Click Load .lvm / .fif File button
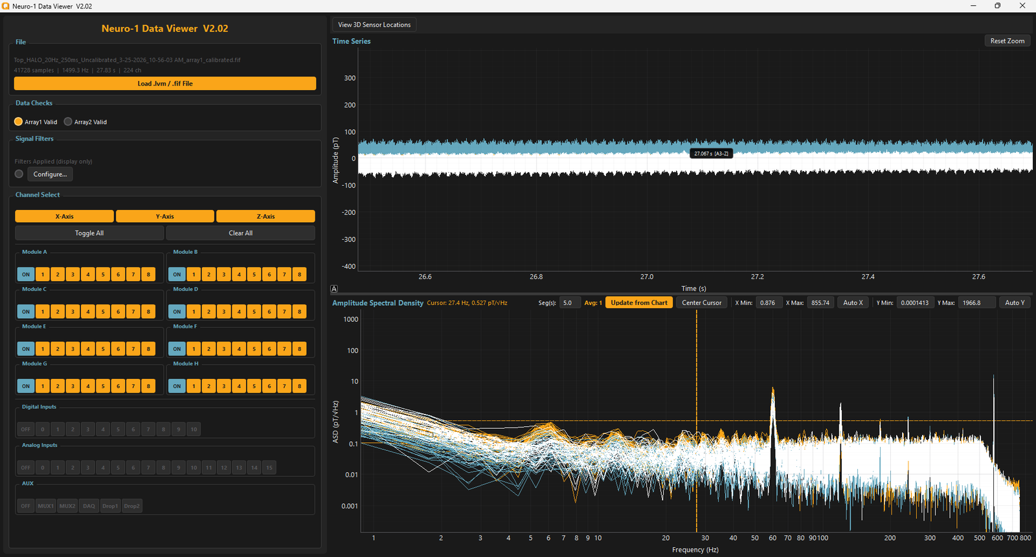The height and width of the screenshot is (557, 1036). [x=165, y=84]
